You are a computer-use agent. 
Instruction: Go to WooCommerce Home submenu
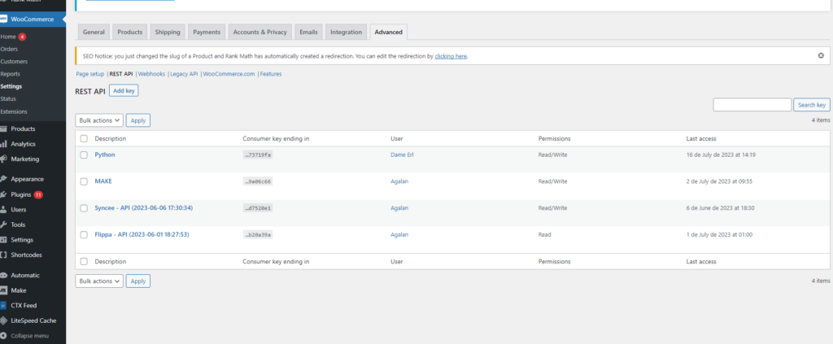8,37
